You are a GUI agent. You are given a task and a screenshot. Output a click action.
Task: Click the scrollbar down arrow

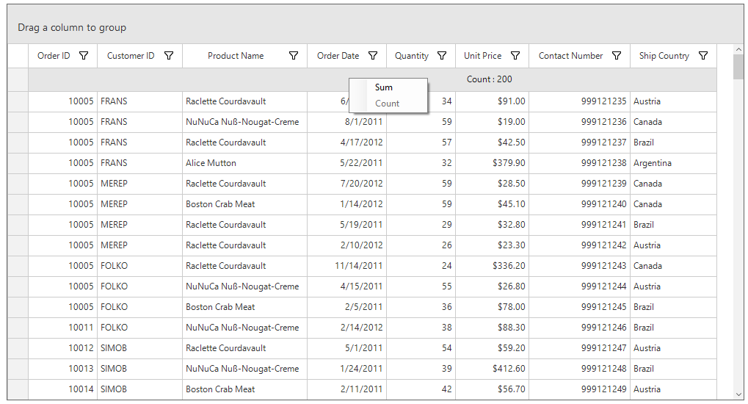(738, 394)
